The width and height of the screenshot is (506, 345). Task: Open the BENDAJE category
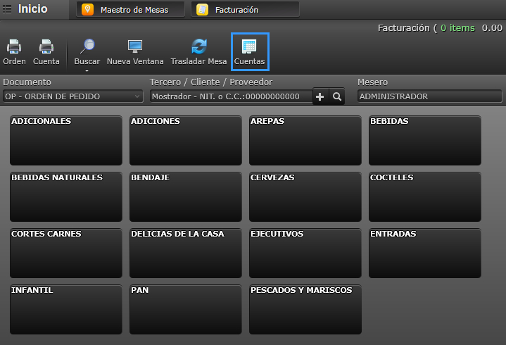coord(186,197)
